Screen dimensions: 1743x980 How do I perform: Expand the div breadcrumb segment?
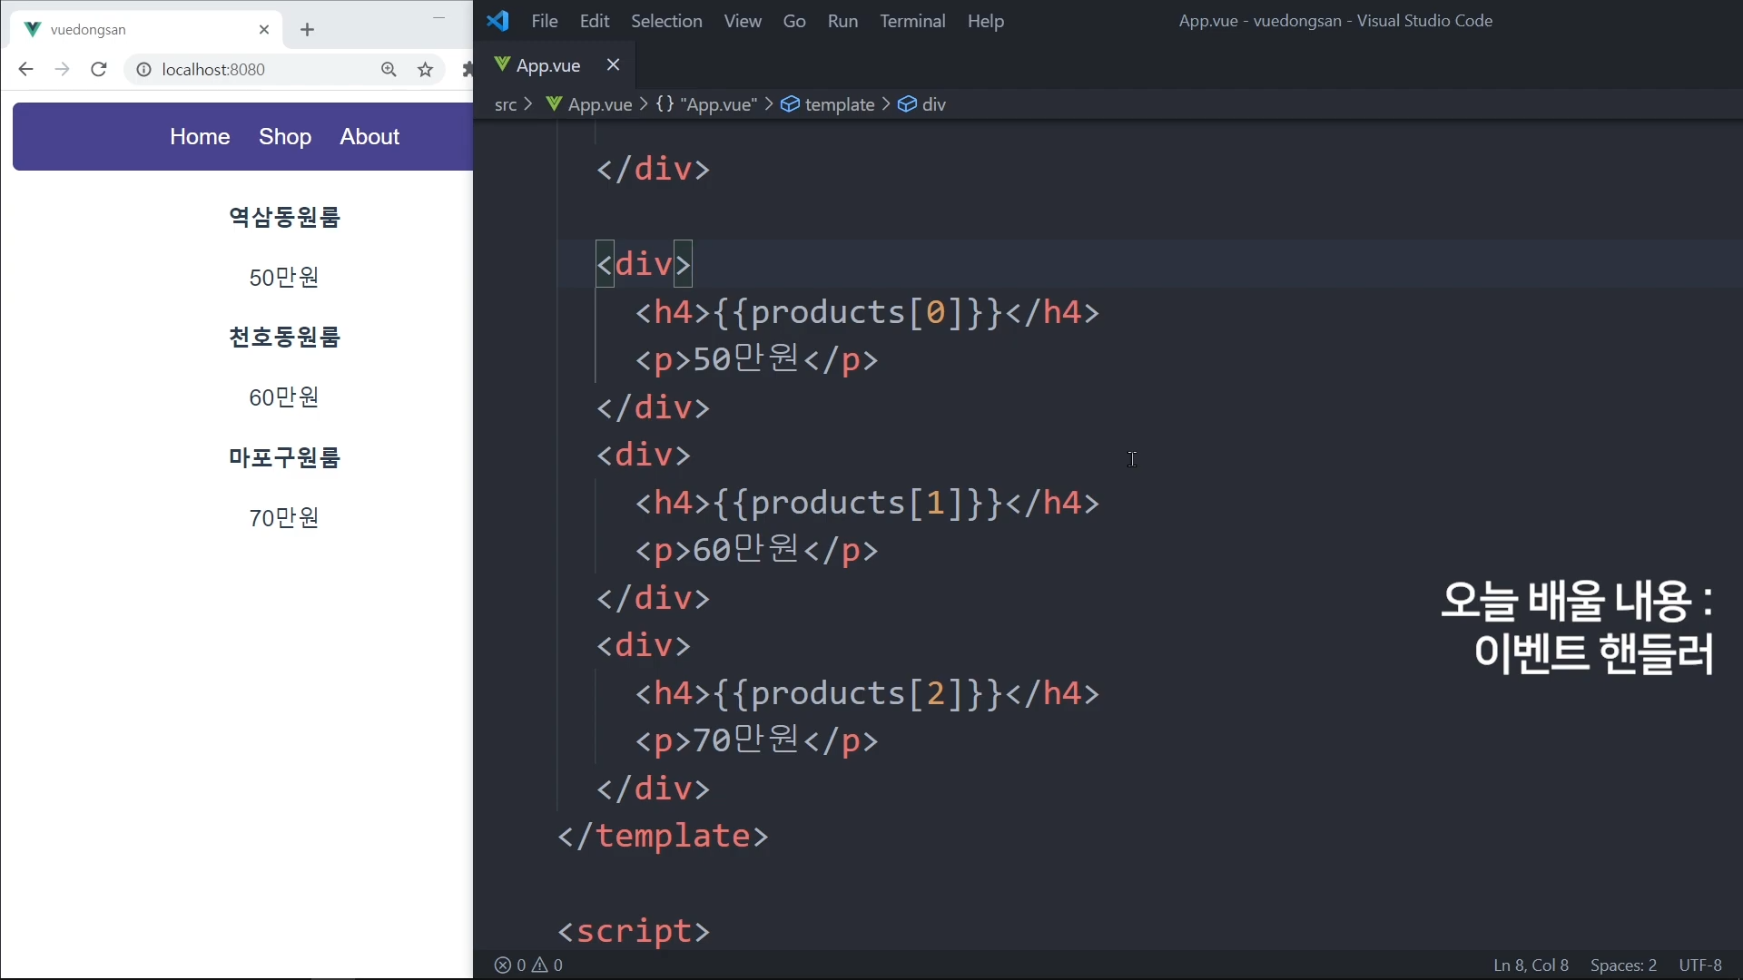pos(933,104)
